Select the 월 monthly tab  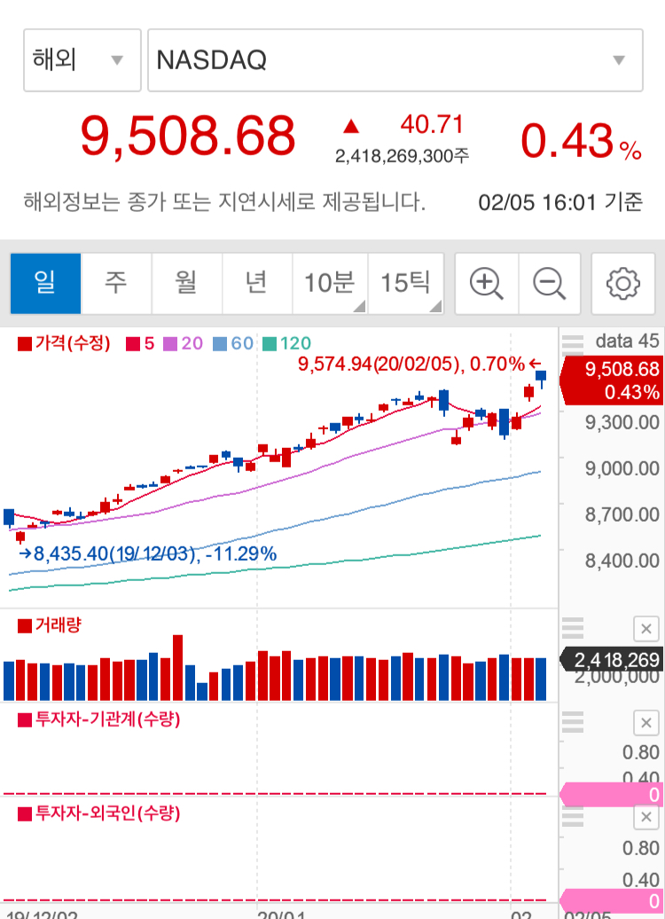coord(187,284)
